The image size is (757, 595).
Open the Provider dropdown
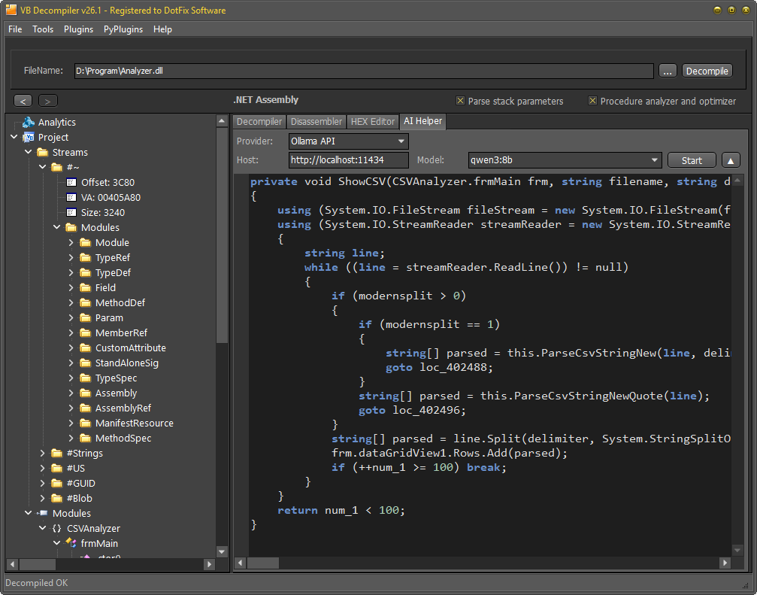point(401,141)
